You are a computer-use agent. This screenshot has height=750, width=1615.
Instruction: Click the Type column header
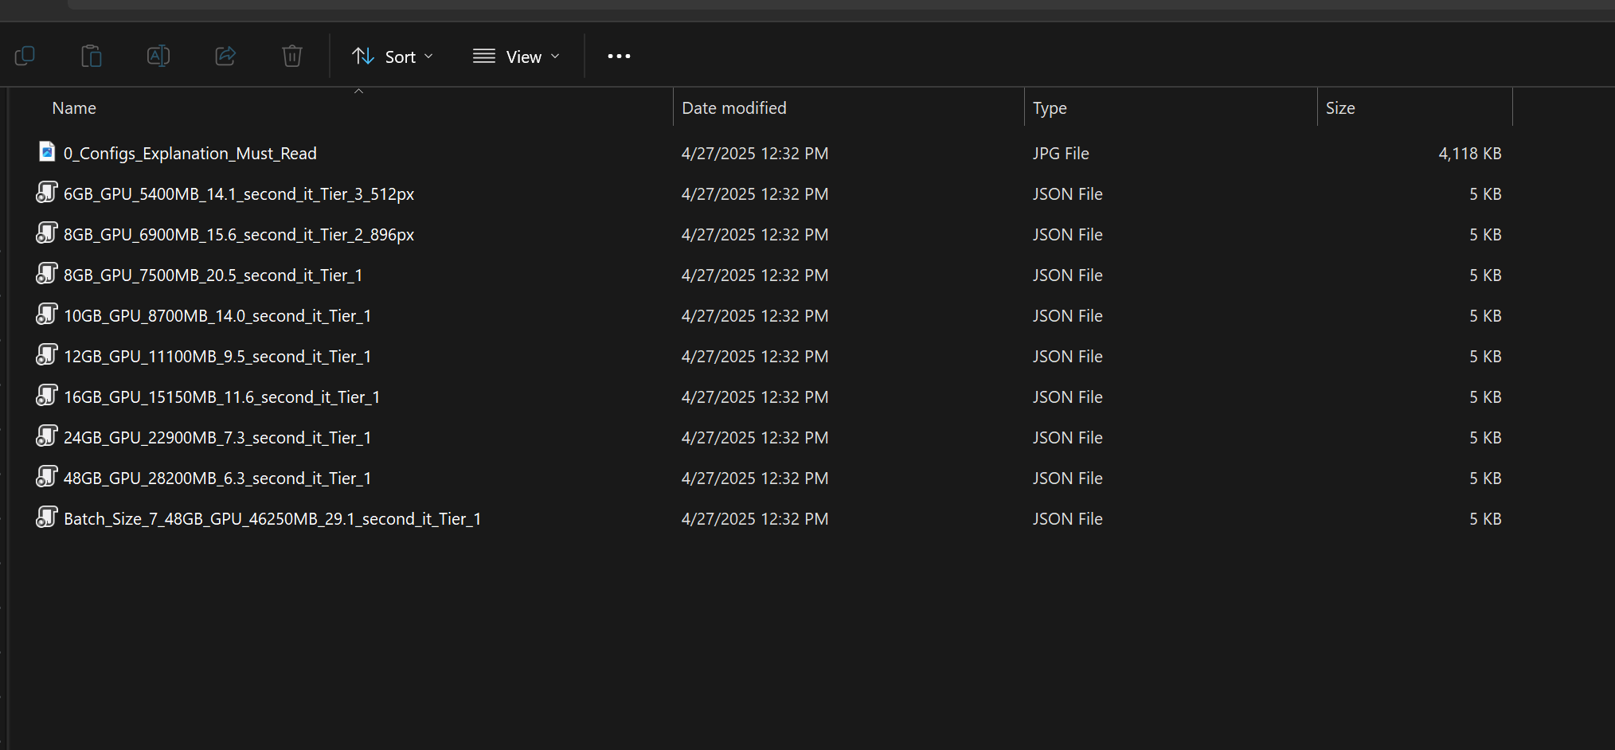point(1050,108)
